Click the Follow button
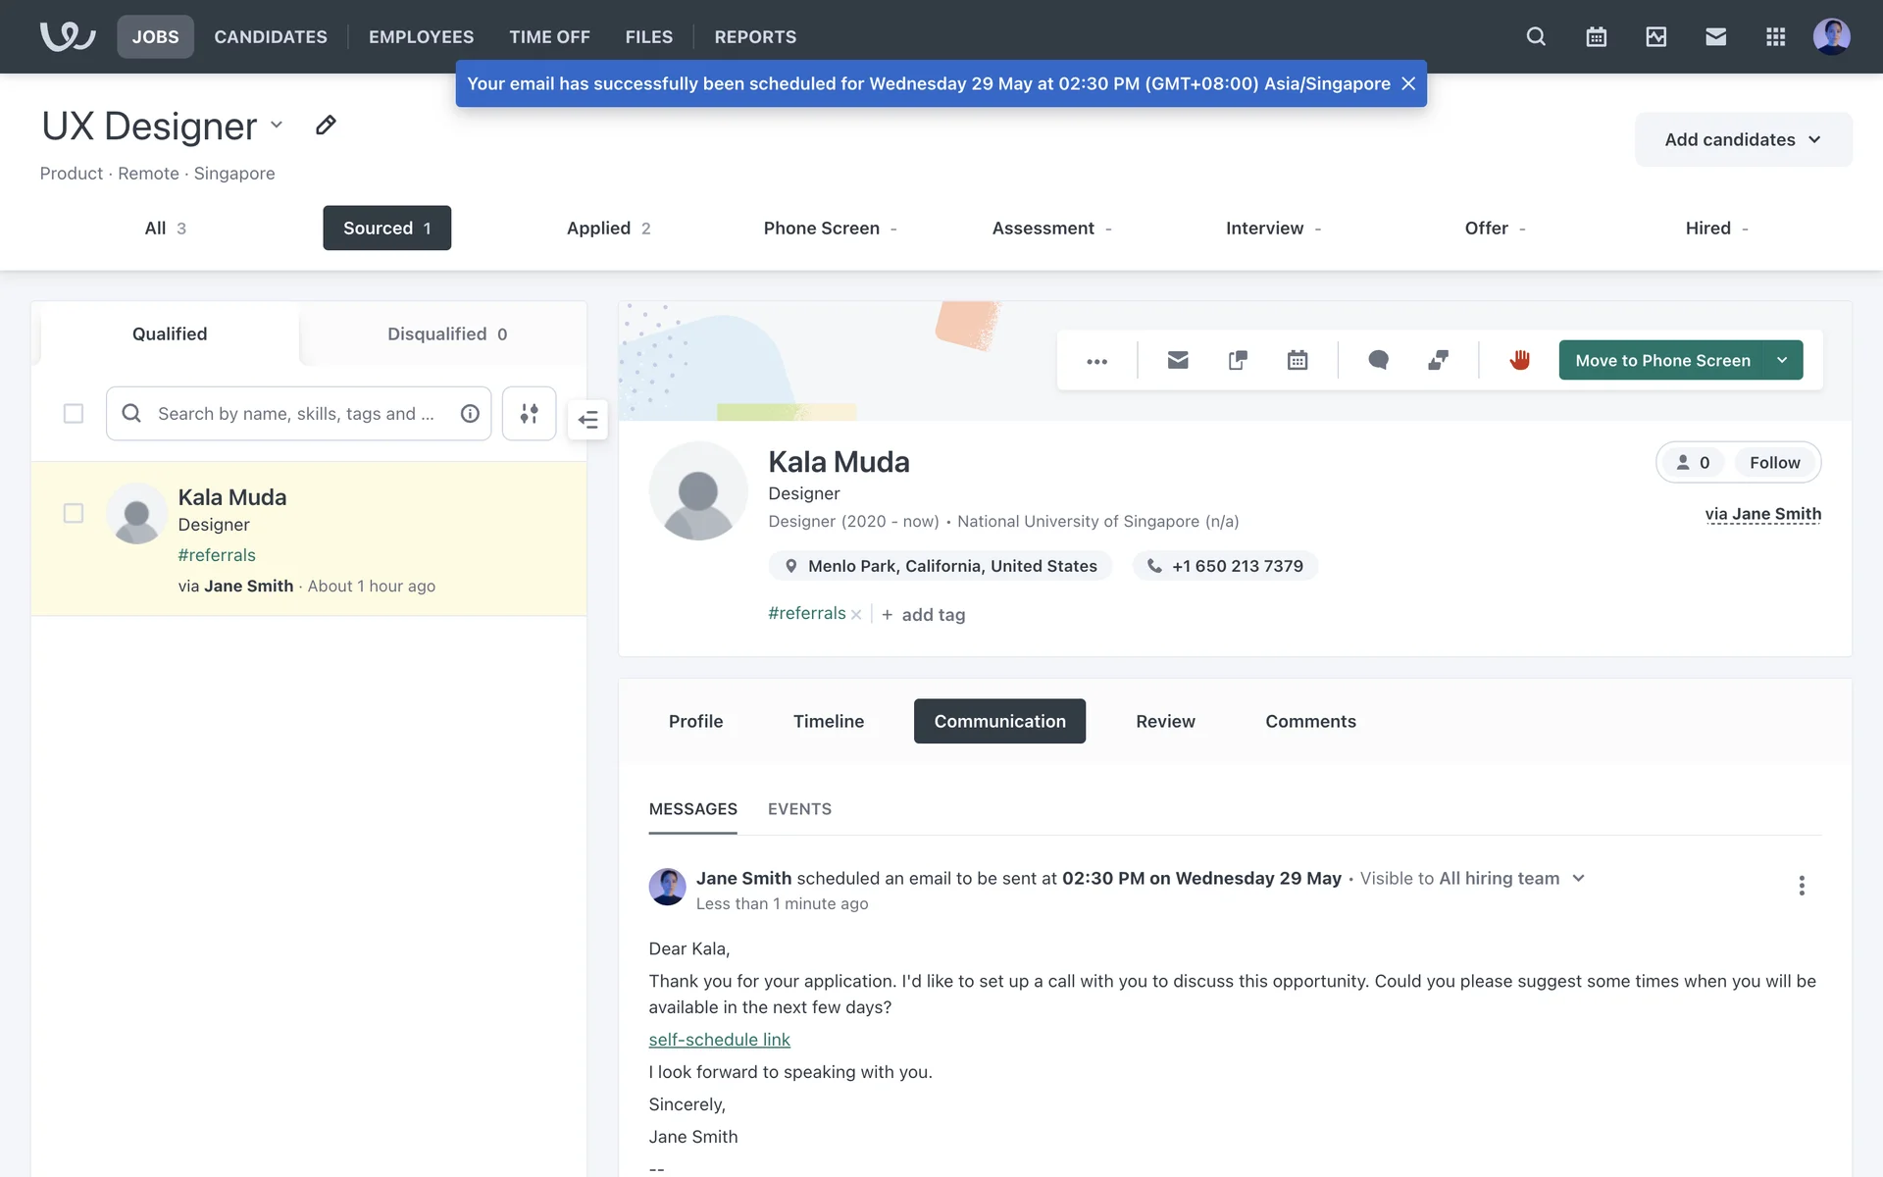The height and width of the screenshot is (1177, 1883). 1774,462
